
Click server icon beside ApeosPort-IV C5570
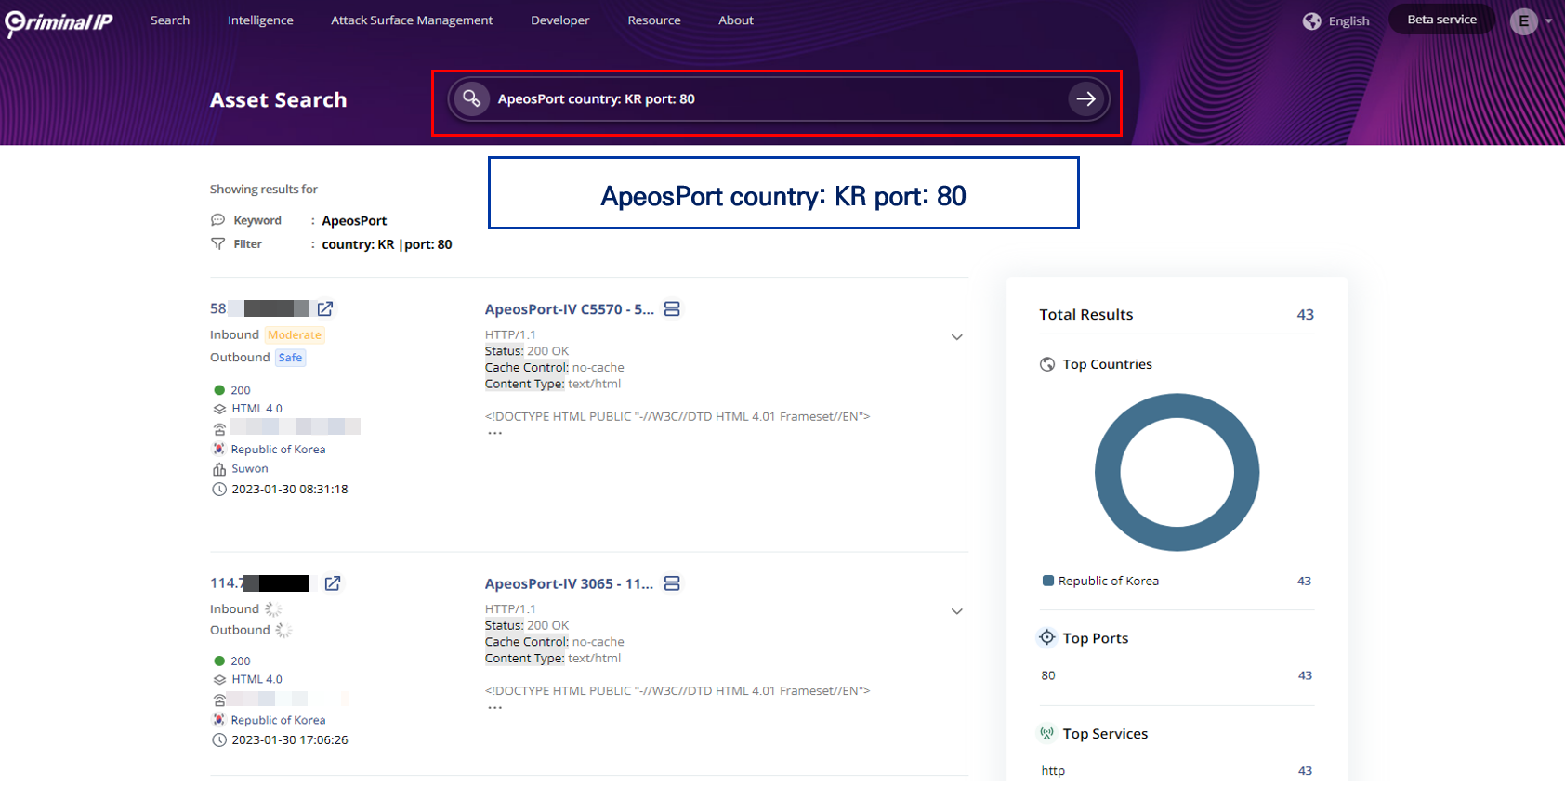point(672,309)
